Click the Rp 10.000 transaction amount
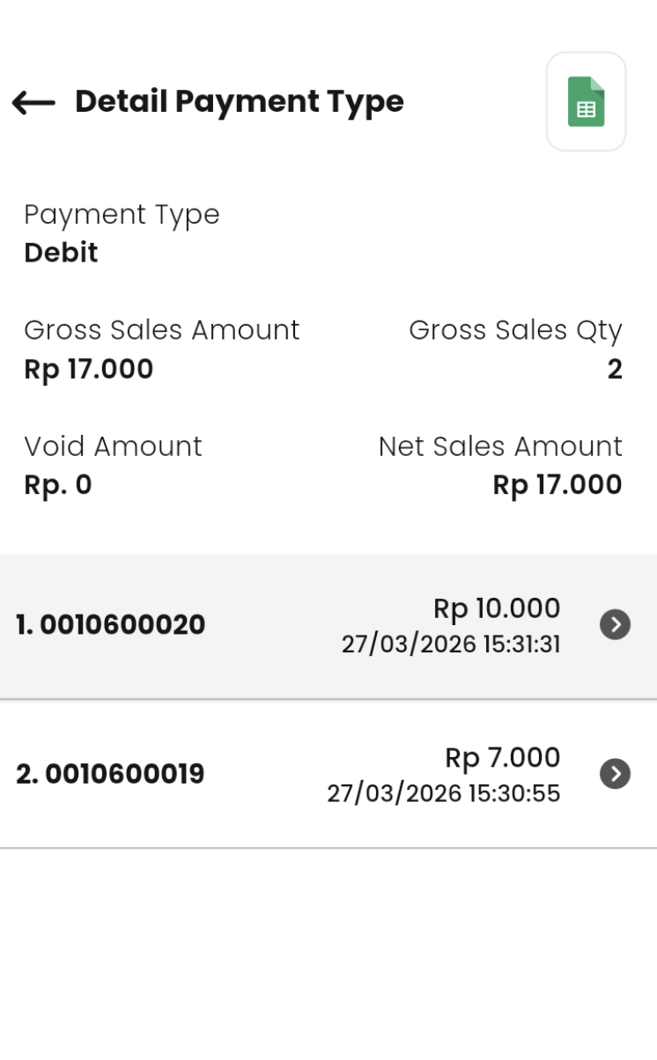The image size is (657, 1060). click(497, 608)
